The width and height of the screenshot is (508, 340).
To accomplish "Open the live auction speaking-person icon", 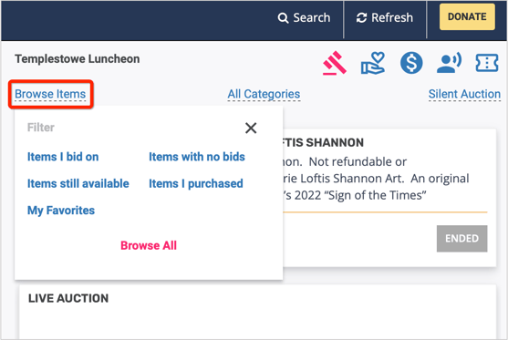I will pos(449,63).
